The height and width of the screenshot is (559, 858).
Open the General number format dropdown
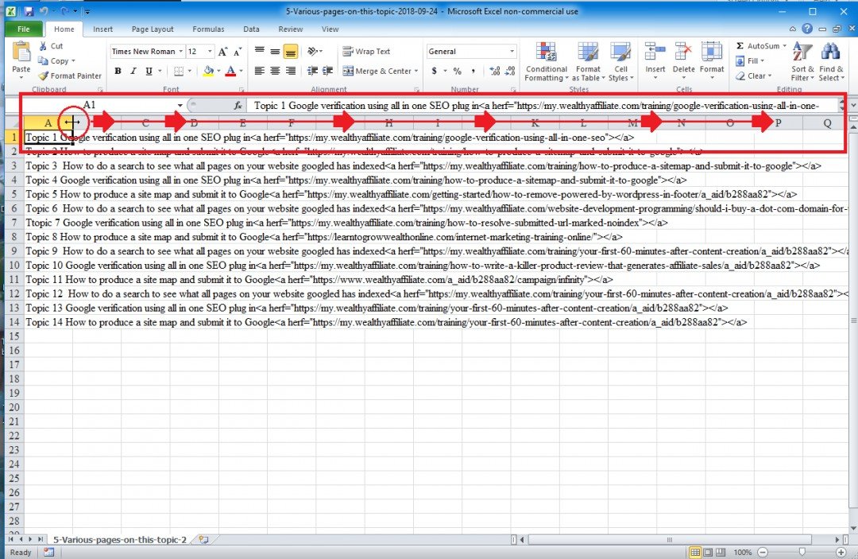click(x=512, y=51)
